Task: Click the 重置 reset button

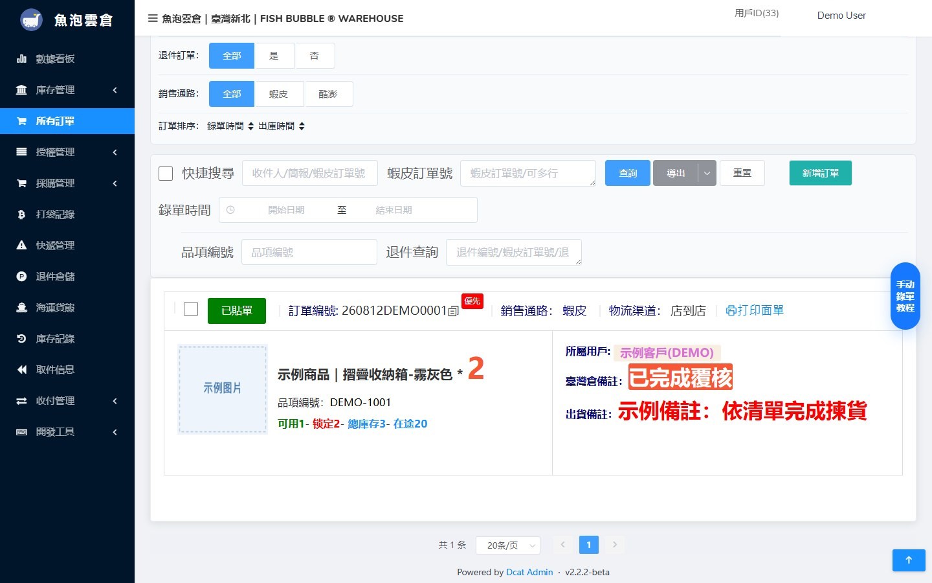Action: (x=742, y=173)
